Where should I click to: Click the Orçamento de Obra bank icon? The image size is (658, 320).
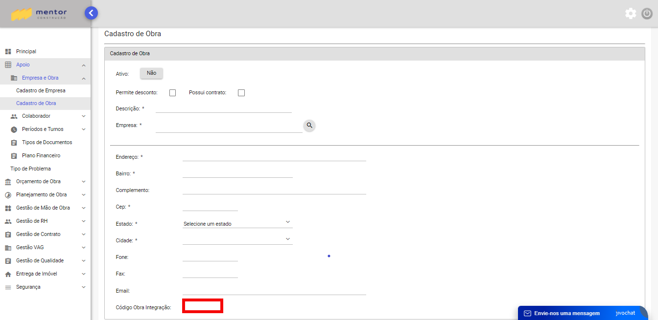[8, 182]
